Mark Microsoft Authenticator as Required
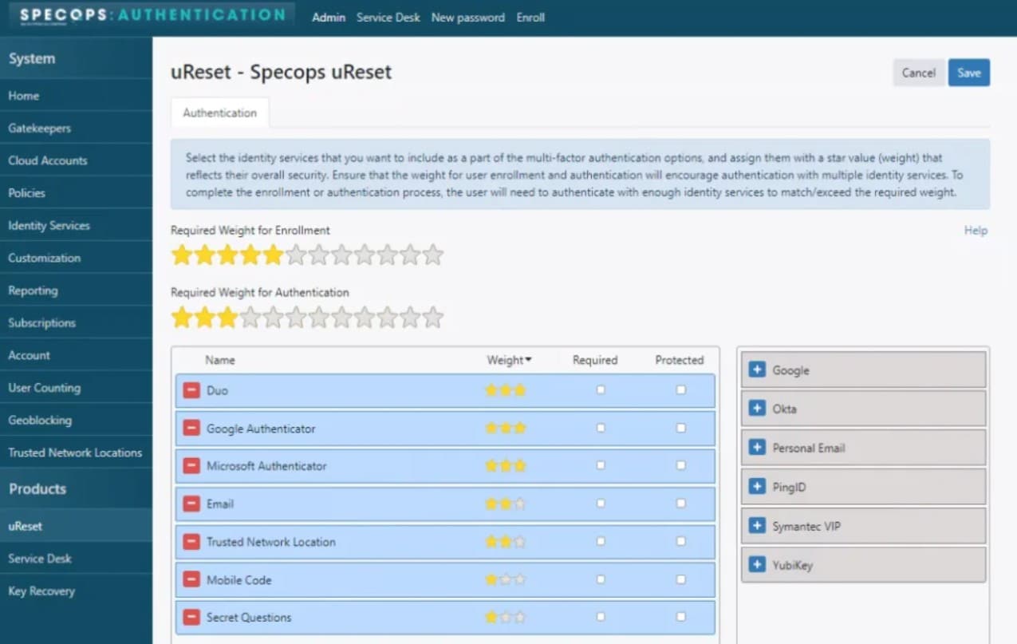 point(601,466)
